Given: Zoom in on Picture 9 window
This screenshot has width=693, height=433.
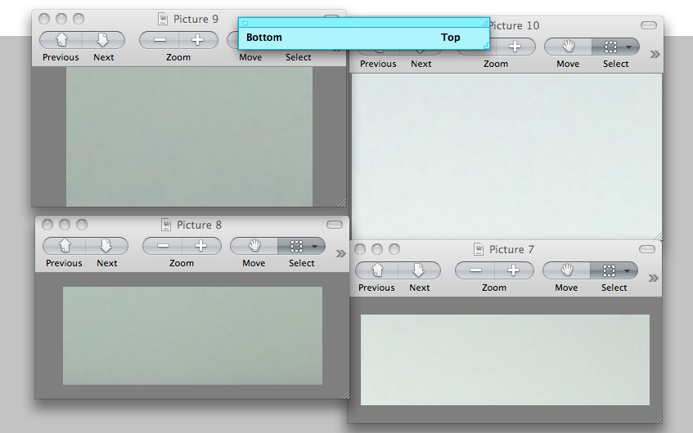Looking at the screenshot, I should point(198,40).
